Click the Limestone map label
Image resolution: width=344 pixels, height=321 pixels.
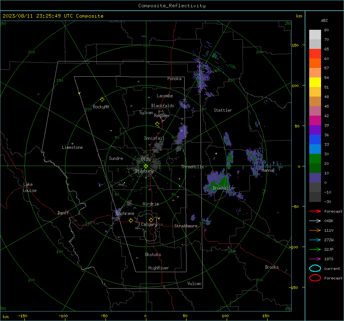[72, 147]
